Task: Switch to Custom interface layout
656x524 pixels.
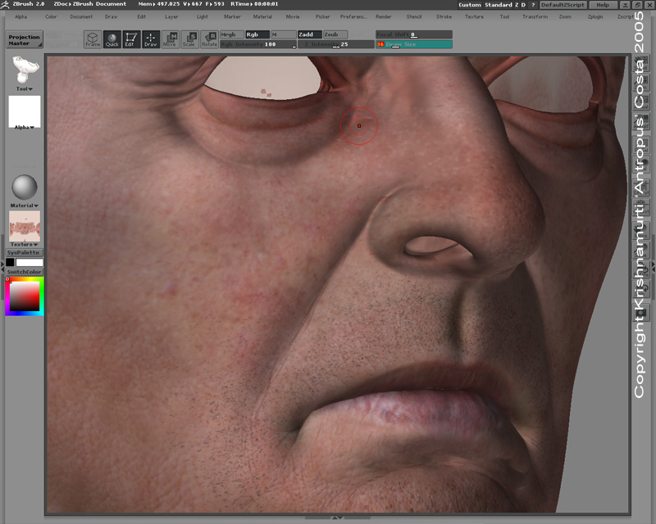Action: tap(469, 5)
